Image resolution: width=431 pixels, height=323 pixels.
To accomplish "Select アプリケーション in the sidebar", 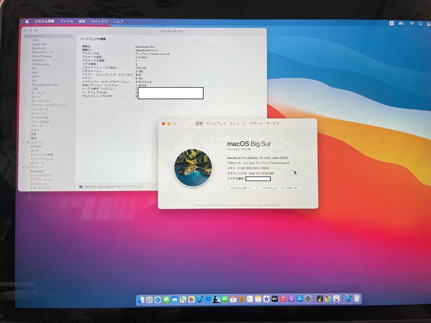I will pos(41,179).
